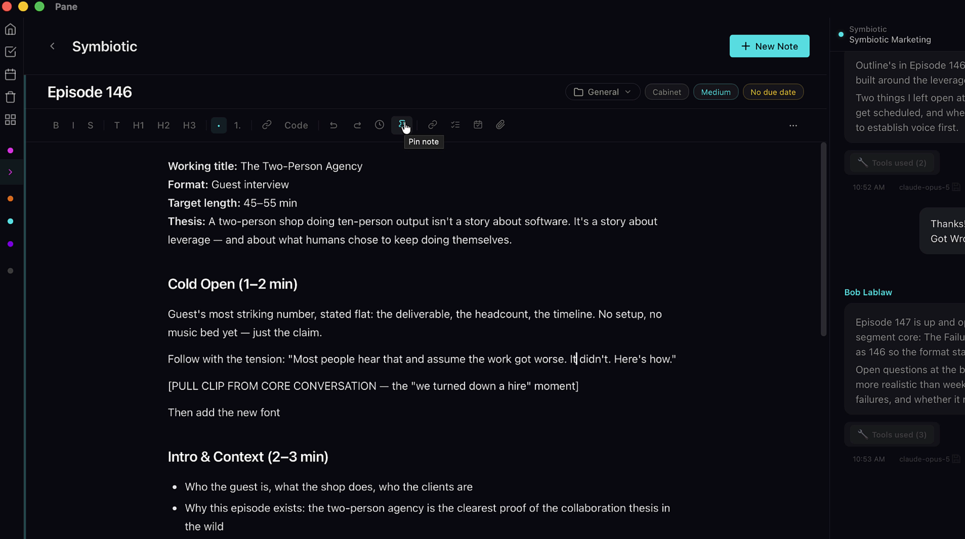Expand the first Tools used (2) section

tap(892, 163)
